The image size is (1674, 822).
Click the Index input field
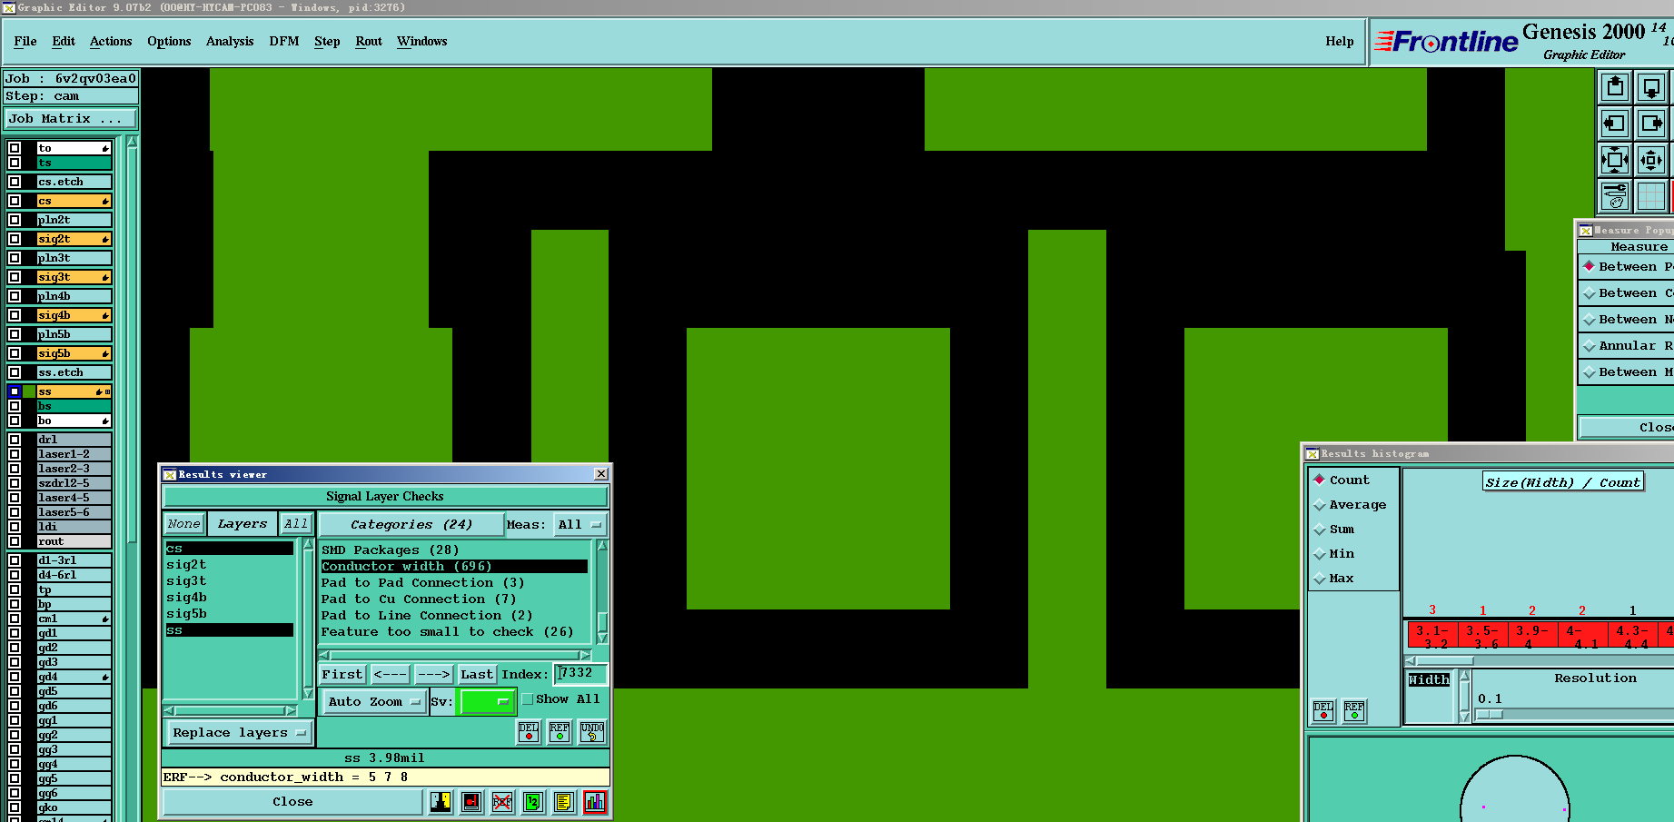tap(580, 673)
